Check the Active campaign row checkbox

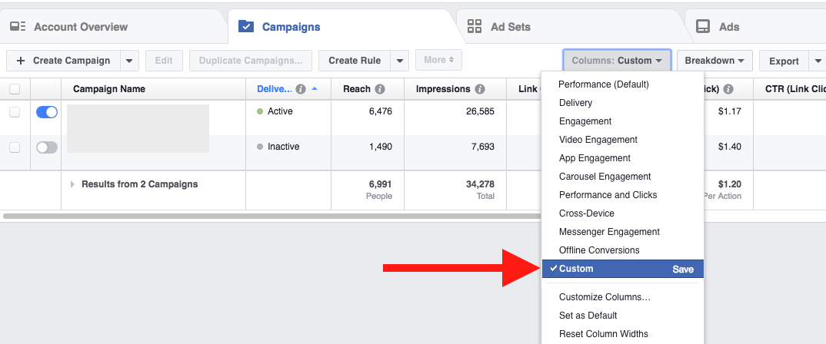15,112
